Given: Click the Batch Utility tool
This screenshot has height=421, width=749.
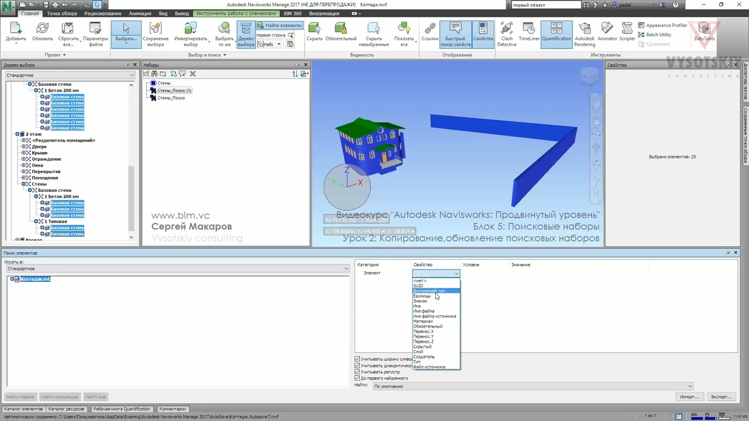Looking at the screenshot, I should click(x=654, y=34).
